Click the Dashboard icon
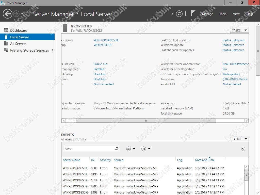Screen dimensions: 260x195 6,30
